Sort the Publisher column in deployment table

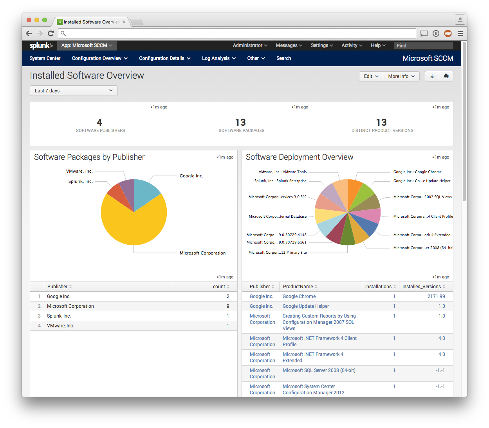tap(262, 287)
